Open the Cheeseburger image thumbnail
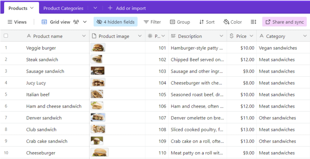Viewport: 310px width, 159px height. [x=100, y=152]
